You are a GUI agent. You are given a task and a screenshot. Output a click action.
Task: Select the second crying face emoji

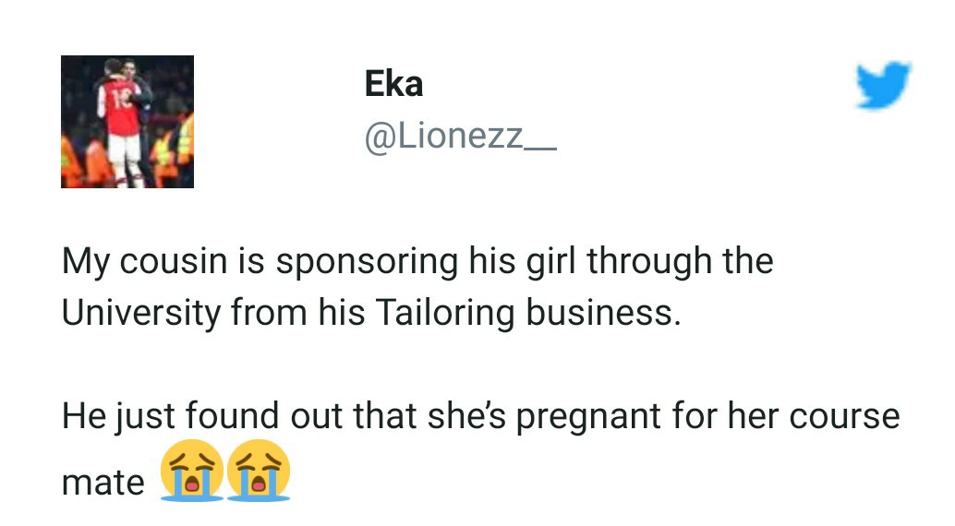pyautogui.click(x=259, y=470)
